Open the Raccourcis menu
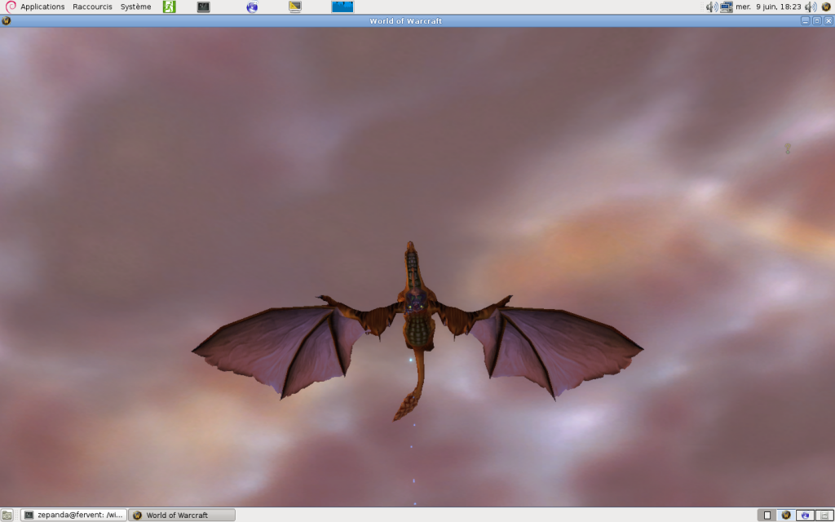Screen dimensions: 835x522 pyautogui.click(x=92, y=7)
